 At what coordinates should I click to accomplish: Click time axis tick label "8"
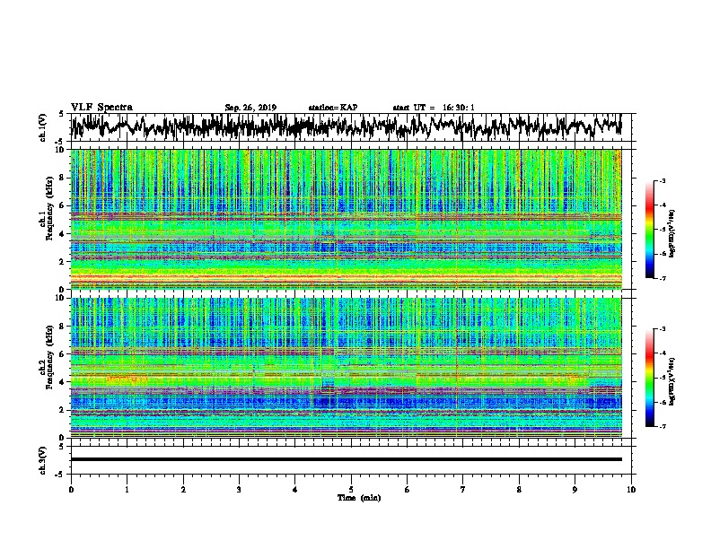click(x=519, y=489)
